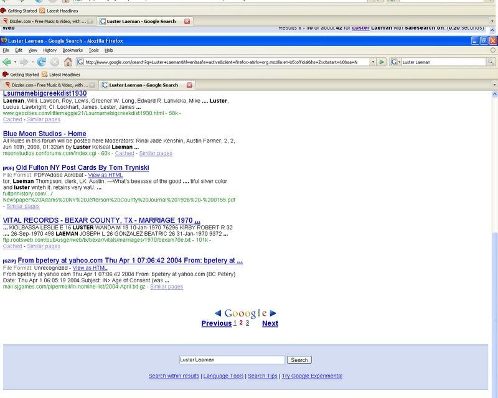Screen dimensions: 498x398
Task: Open the Search within results link
Action: pos(174,376)
